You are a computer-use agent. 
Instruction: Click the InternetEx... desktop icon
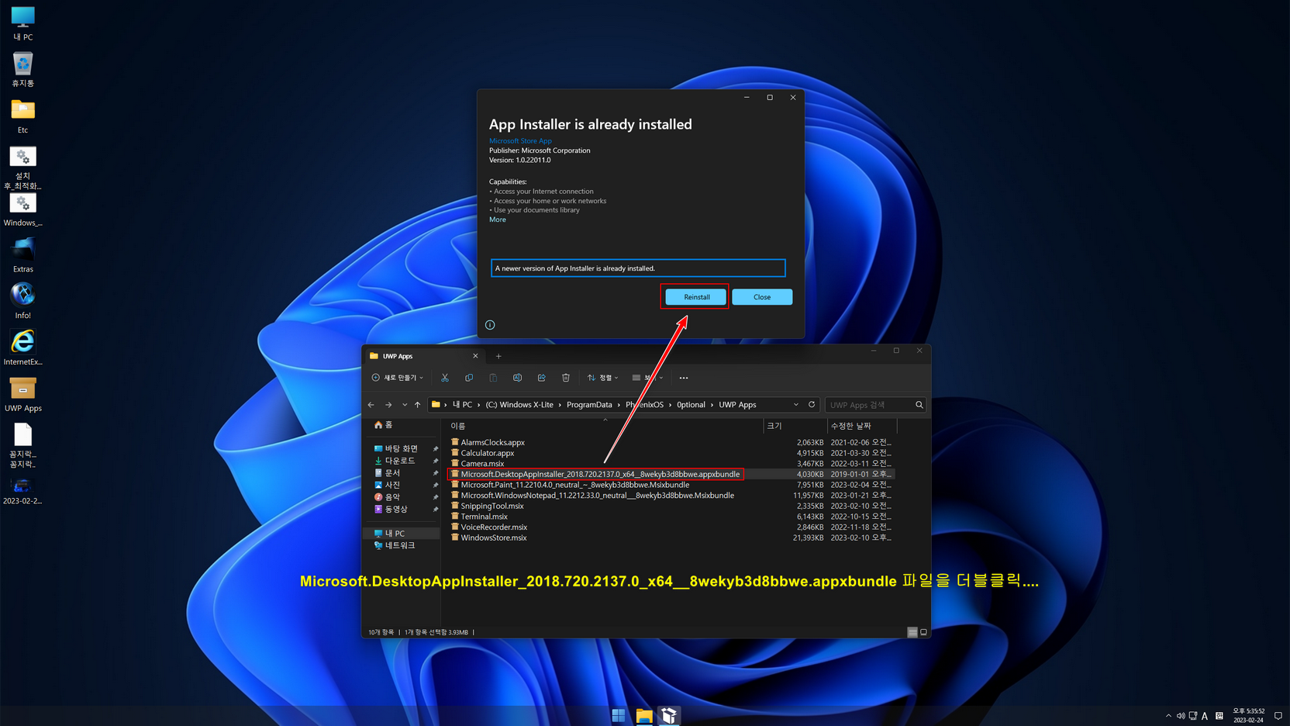[22, 347]
